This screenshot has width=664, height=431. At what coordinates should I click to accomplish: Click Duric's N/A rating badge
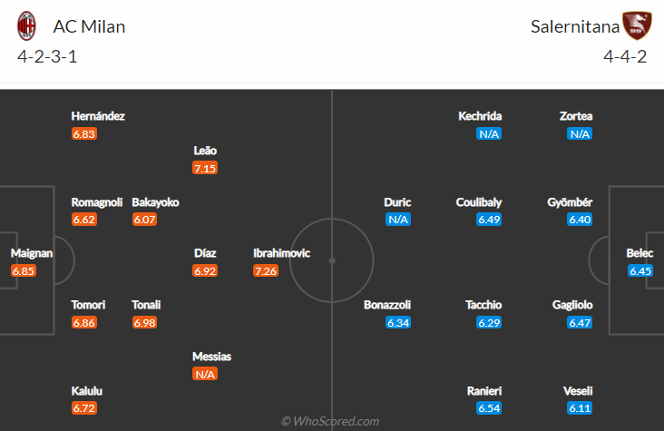[398, 220]
